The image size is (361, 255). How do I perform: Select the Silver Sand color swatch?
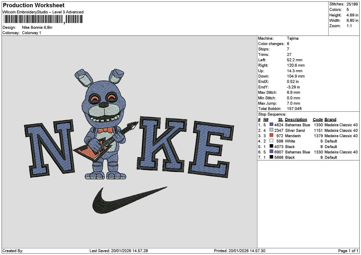[271, 130]
